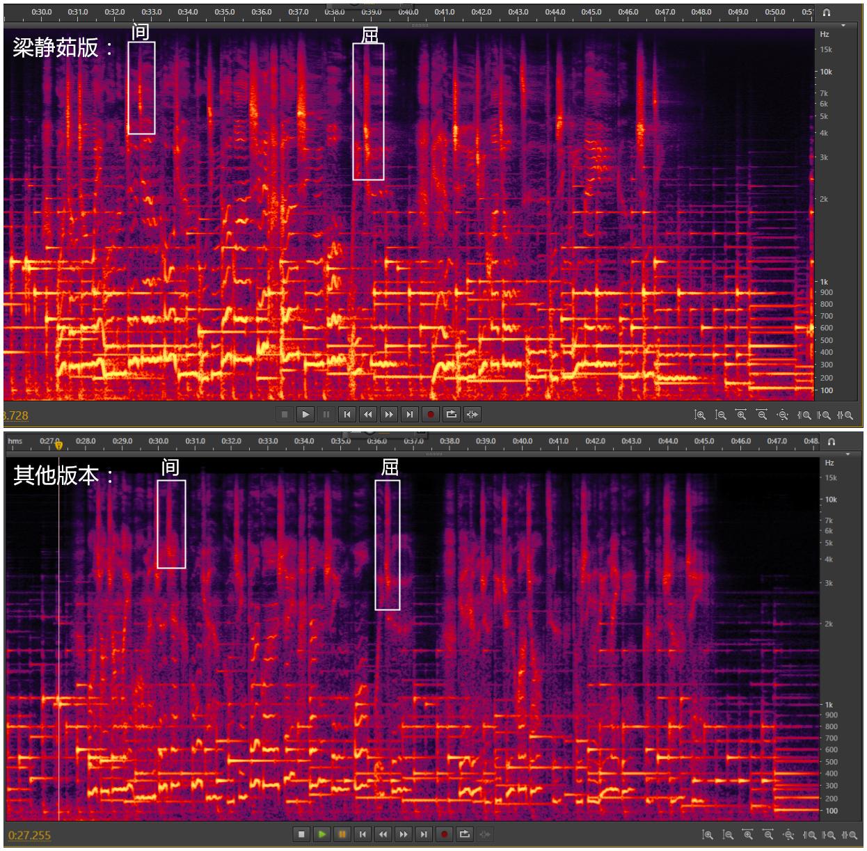Screen dimensions: 867x851
Task: Zoom out full in the upper editor
Action: point(782,415)
